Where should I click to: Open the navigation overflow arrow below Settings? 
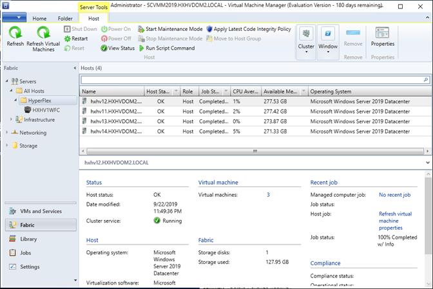coord(75,281)
